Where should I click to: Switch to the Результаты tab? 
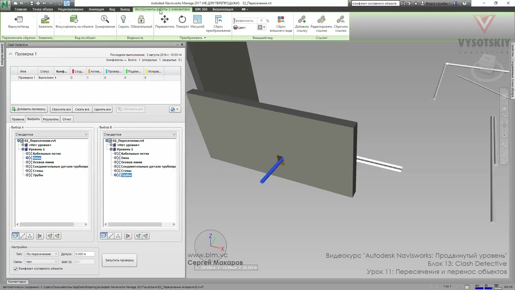[51, 119]
